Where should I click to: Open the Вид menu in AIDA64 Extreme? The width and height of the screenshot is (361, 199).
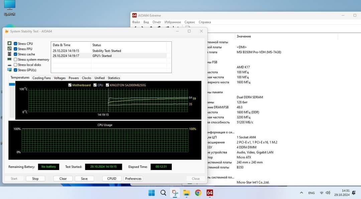[x=146, y=22]
